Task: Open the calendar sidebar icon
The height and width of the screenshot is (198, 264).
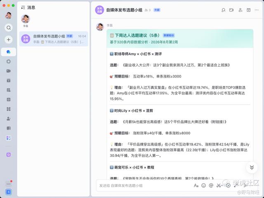Action: pos(9,81)
